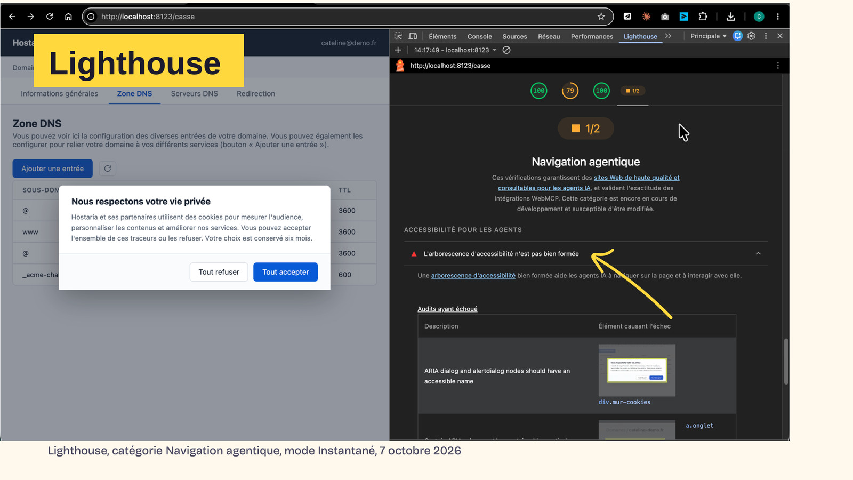Click the Tout accepter cookie button
This screenshot has width=853, height=480.
[285, 272]
